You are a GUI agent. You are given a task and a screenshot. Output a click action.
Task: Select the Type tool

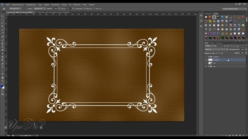[x=2, y=67]
